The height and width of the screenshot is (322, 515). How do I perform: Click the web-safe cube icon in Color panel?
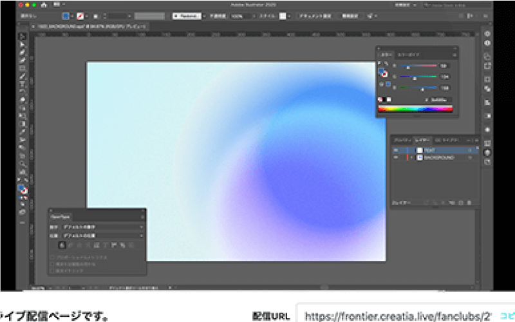[381, 84]
